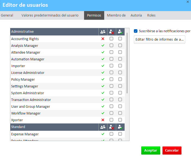191x157 pixels.
Task: Switch to the Miembro de tab
Action: point(116,15)
